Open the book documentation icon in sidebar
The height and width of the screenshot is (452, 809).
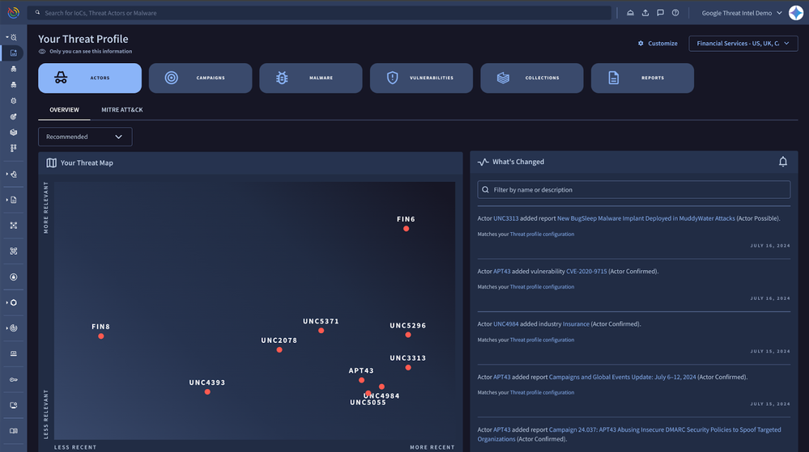[14, 431]
